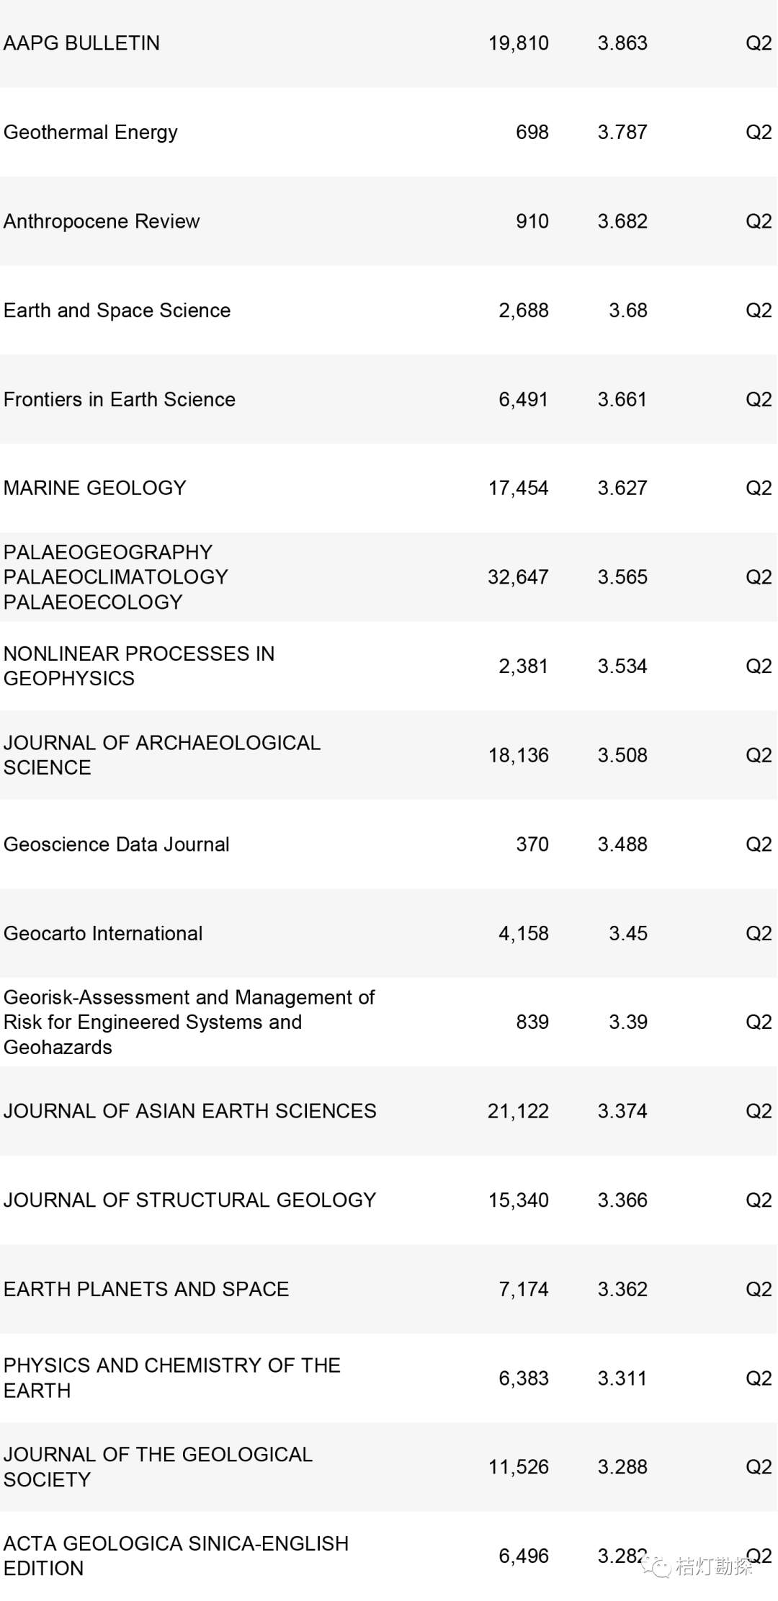The height and width of the screenshot is (1601, 778).
Task: Click JOURNAL OF ARCHAEOLOGICAL SCIENCE title
Action: pos(161,755)
